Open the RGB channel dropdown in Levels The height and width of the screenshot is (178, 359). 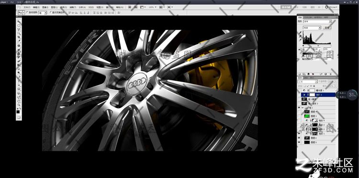point(312,28)
